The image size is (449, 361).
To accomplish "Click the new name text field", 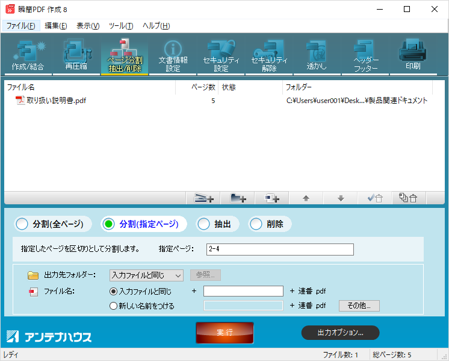I will [x=243, y=306].
